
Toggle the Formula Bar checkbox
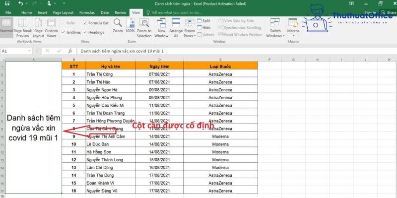coord(85,23)
